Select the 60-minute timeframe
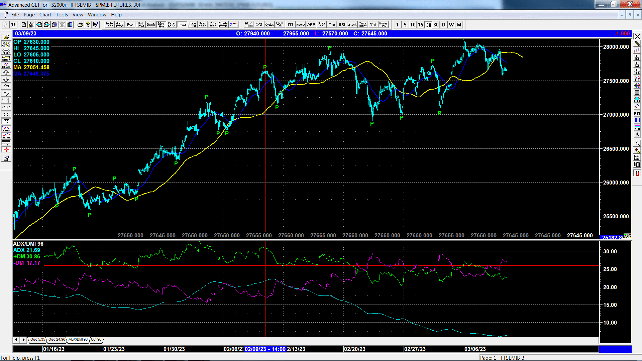This screenshot has width=642, height=361. click(436, 25)
